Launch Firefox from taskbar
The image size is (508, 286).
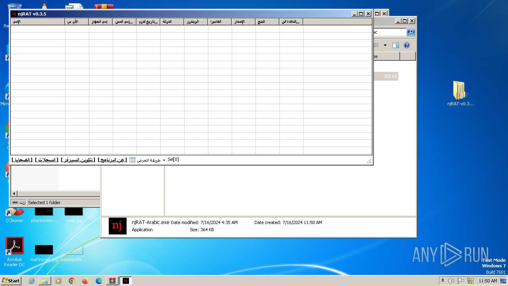click(x=85, y=281)
